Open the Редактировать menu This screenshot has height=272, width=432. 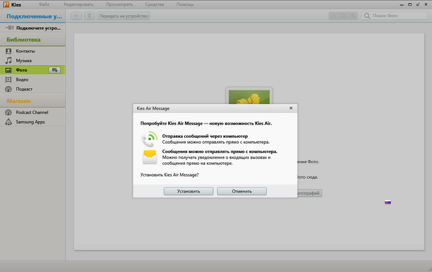click(x=78, y=4)
